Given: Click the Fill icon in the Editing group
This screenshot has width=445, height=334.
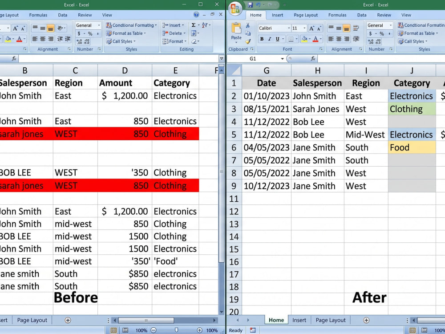Looking at the screenshot, I should [x=194, y=33].
